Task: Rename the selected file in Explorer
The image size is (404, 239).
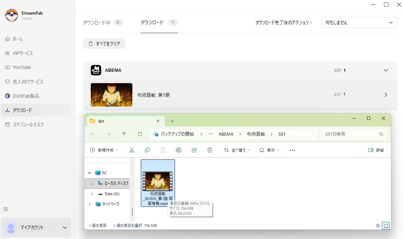Action: click(x=178, y=150)
